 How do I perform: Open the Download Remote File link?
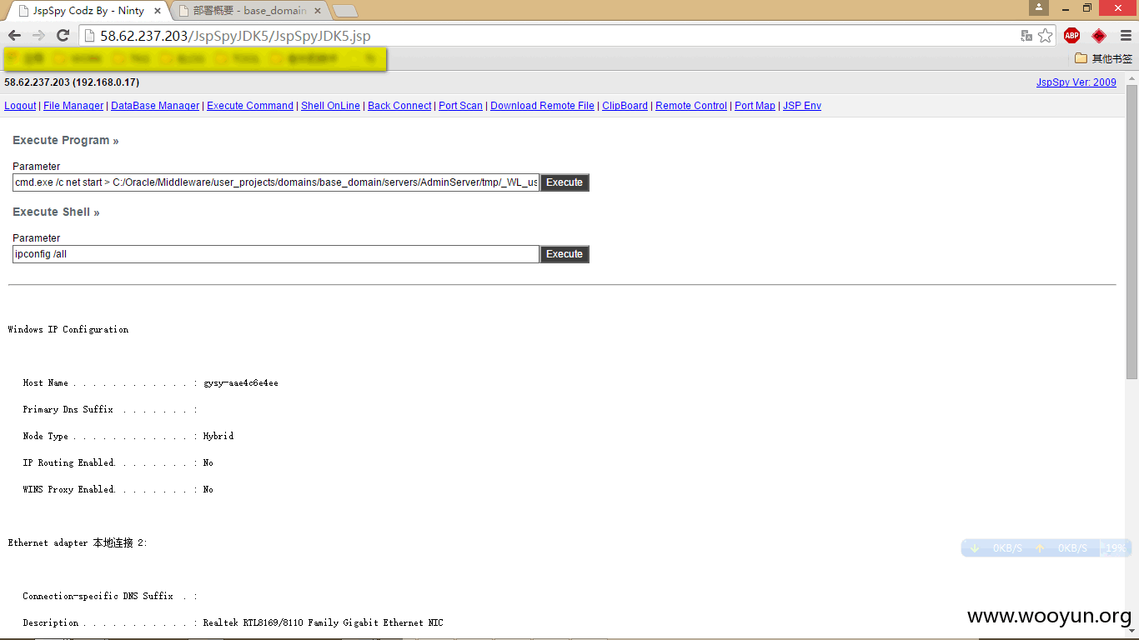coord(542,106)
